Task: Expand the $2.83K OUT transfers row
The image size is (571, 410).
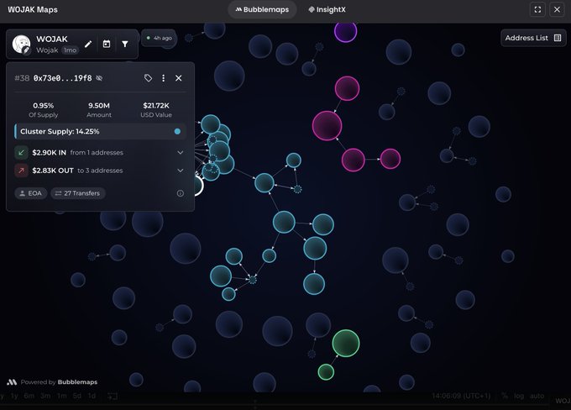Action: pos(100,171)
